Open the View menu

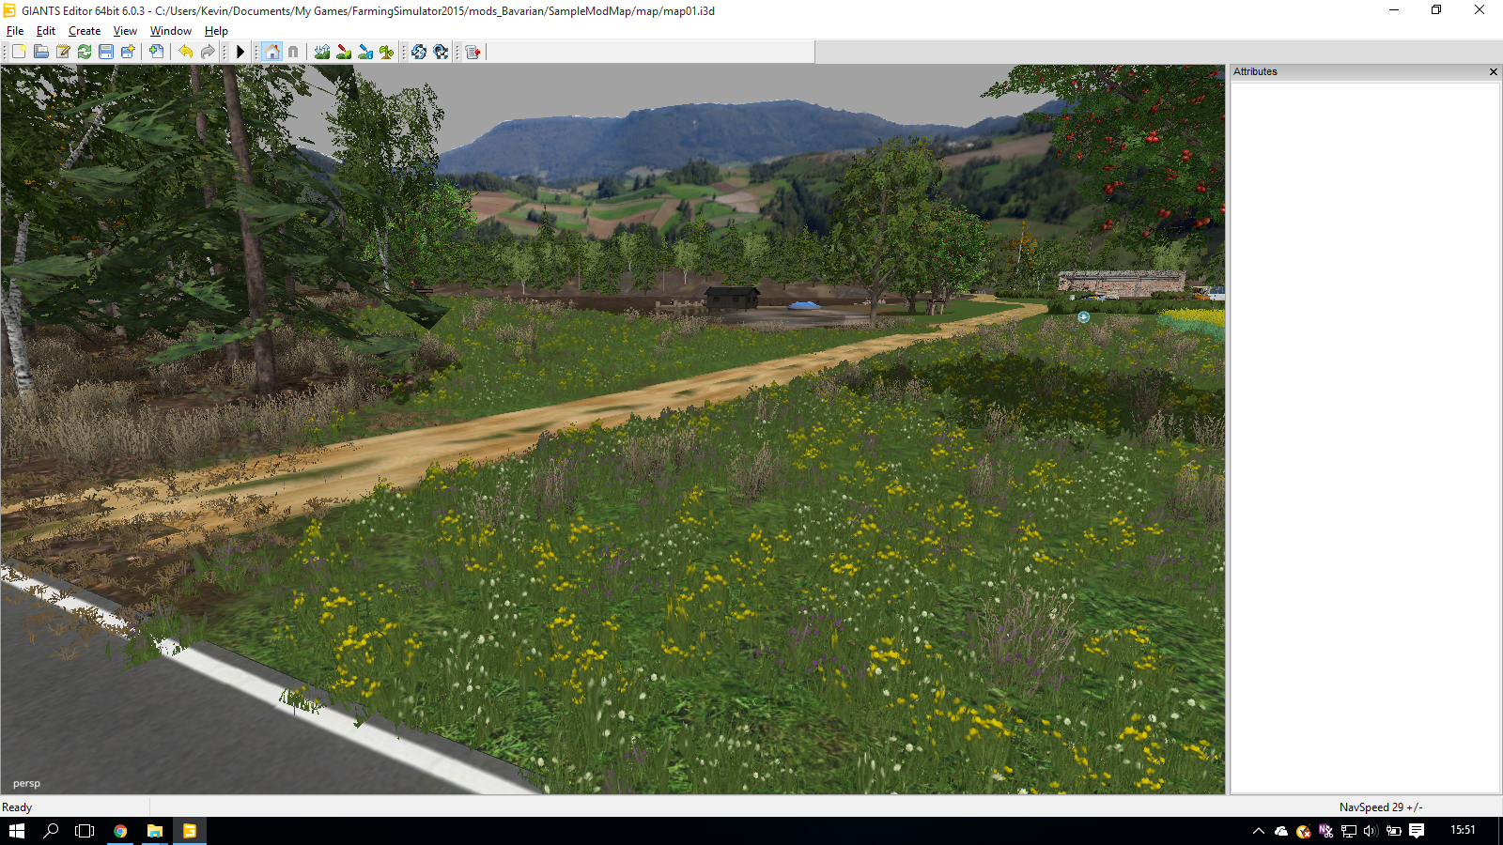tap(125, 31)
